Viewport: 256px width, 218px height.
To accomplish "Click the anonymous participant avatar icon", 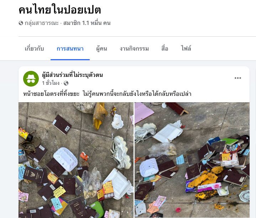I will 31,79.
